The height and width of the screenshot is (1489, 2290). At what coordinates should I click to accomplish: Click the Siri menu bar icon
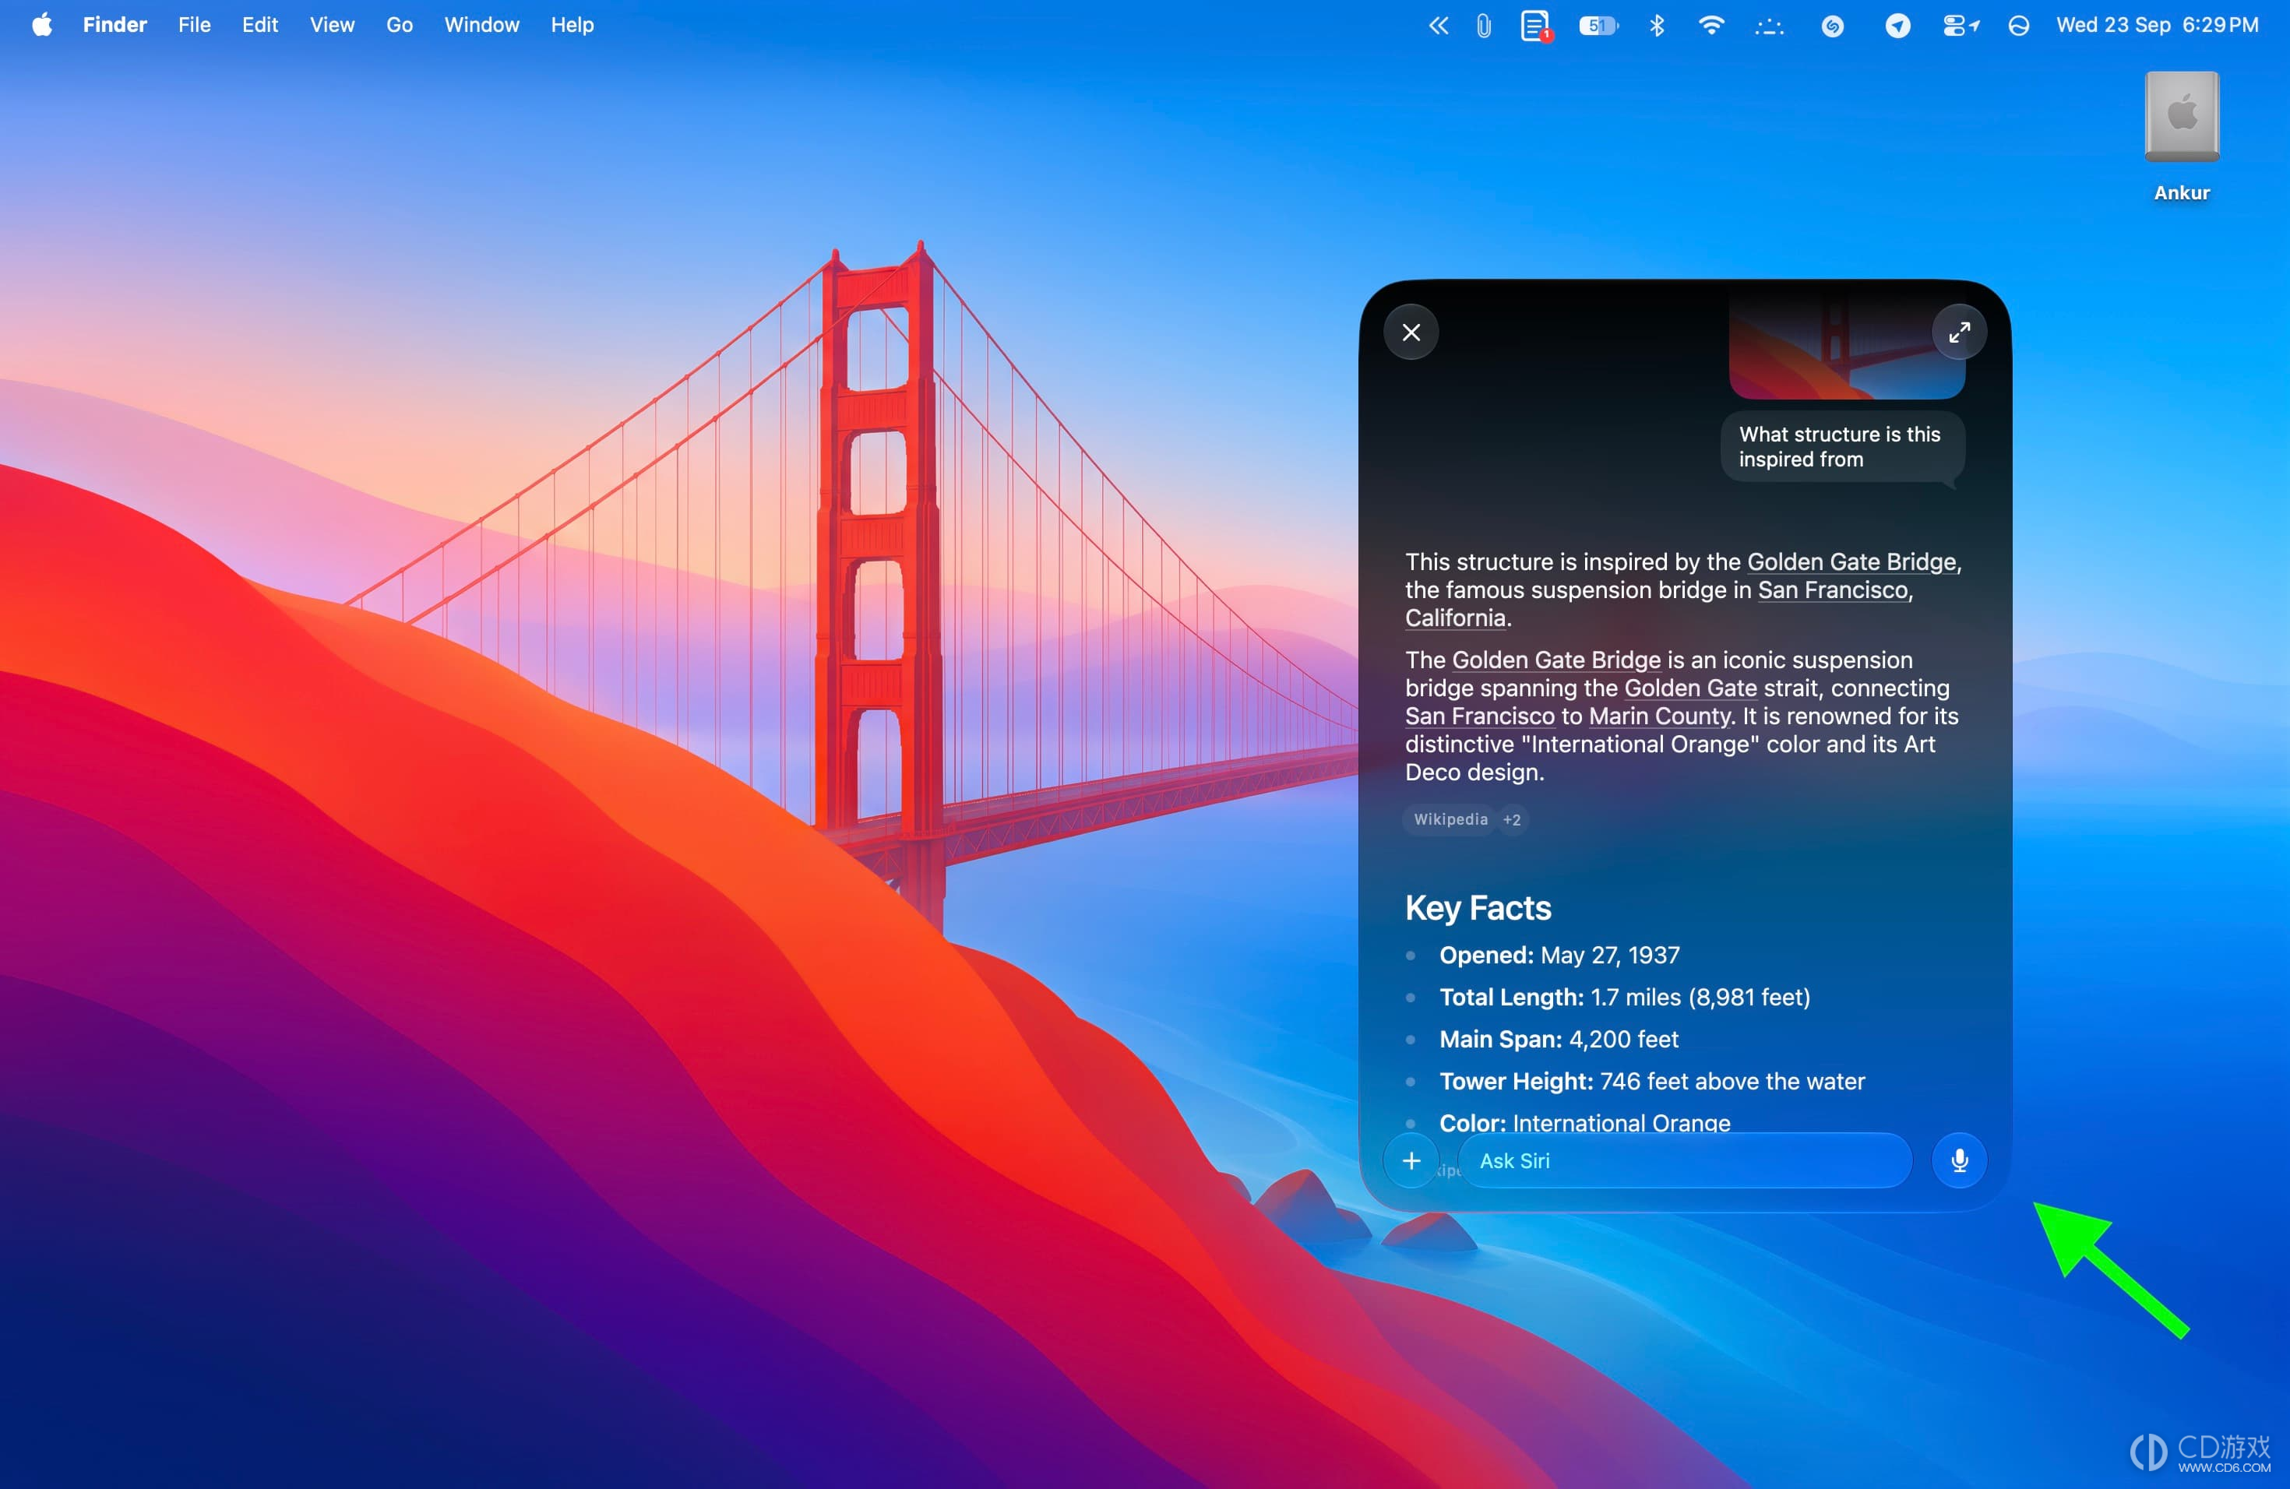point(2019,26)
